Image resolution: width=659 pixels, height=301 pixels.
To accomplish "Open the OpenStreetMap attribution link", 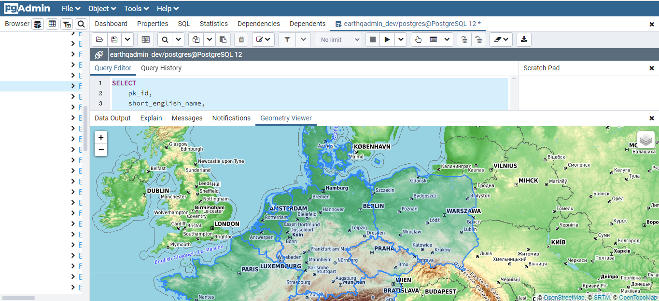I will (564, 298).
